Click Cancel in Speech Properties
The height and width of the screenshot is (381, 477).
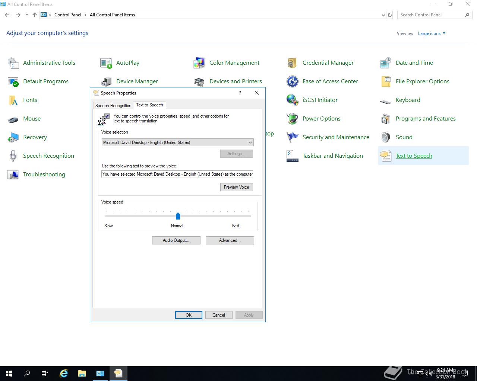click(x=219, y=315)
